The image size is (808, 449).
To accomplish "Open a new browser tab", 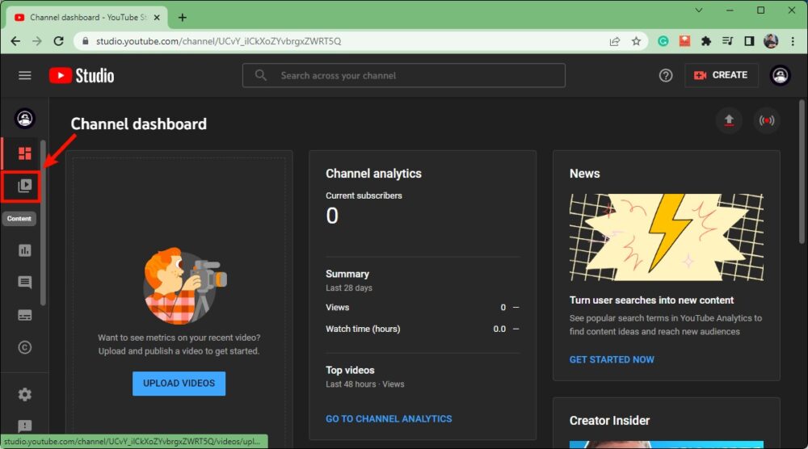I will 183,17.
